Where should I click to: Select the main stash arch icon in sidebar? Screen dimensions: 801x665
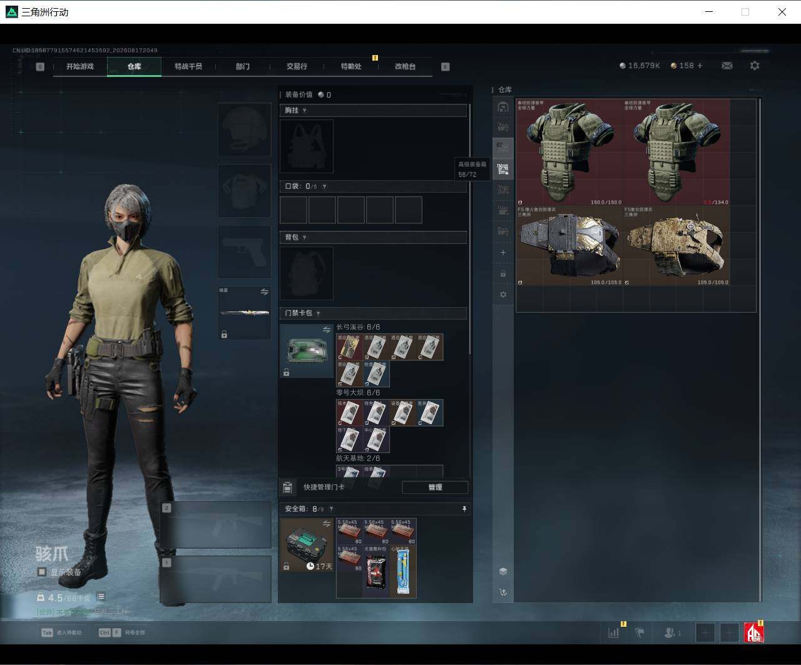[x=503, y=107]
